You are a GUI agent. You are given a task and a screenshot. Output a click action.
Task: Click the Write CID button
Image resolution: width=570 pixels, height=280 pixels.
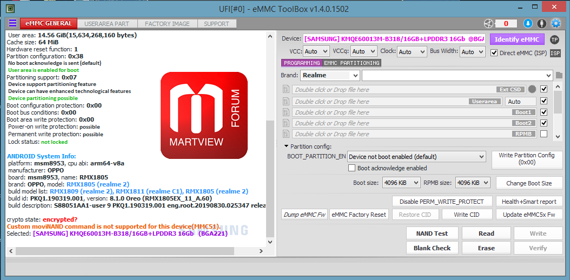pos(466,214)
